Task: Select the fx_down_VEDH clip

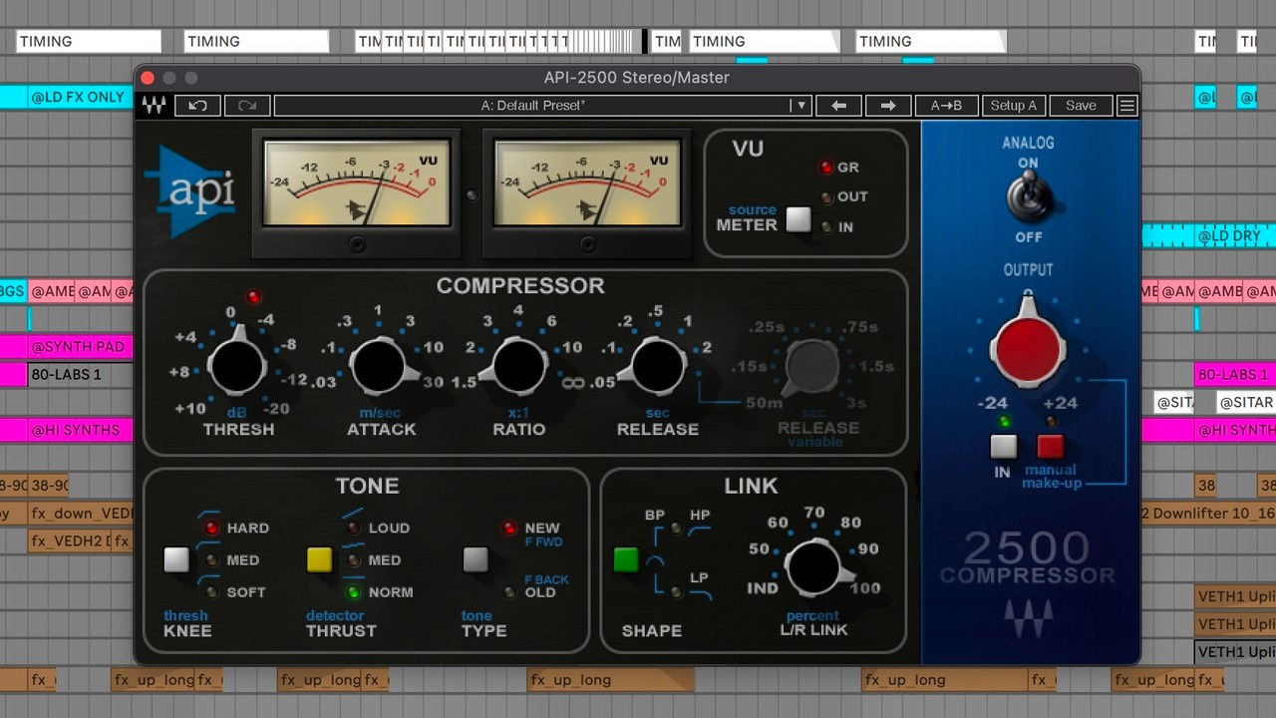Action: [x=80, y=514]
